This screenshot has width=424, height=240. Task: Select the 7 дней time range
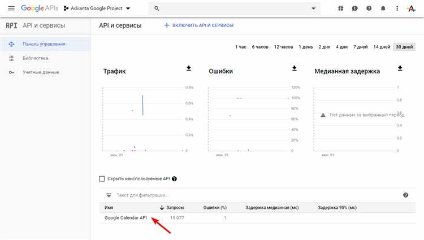point(360,47)
